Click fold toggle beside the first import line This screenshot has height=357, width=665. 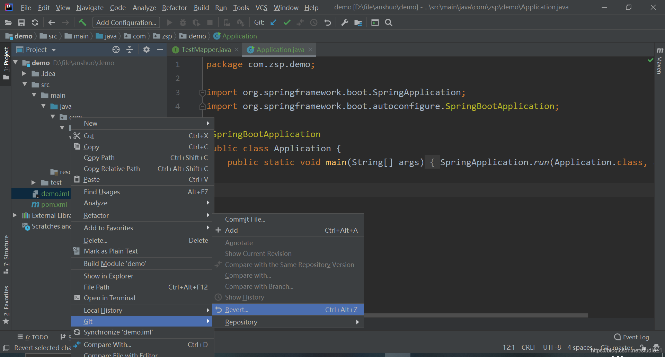[203, 92]
